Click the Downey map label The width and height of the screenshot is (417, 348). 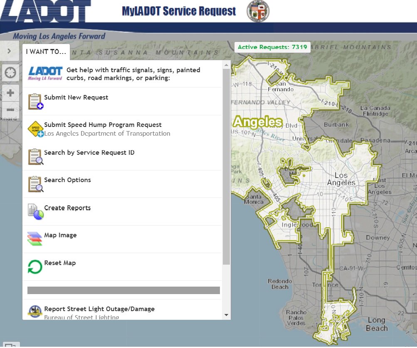[378, 238]
